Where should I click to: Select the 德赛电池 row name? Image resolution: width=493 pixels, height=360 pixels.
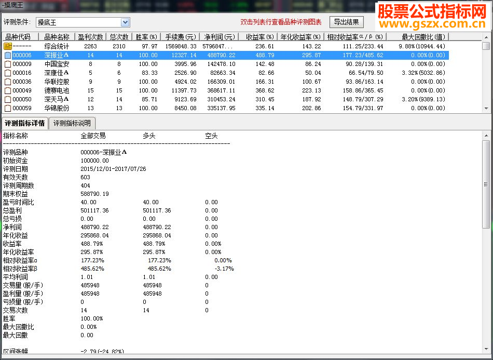[x=57, y=90]
